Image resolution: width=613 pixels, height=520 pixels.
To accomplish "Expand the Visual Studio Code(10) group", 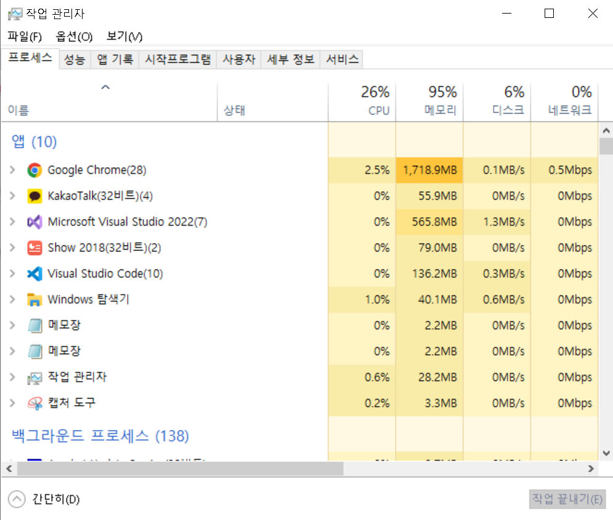I will [12, 273].
